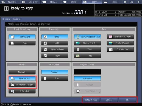Choose Dot Matrix original type
Screen dimensions: 142x106
pyautogui.click(x=120, y=49)
